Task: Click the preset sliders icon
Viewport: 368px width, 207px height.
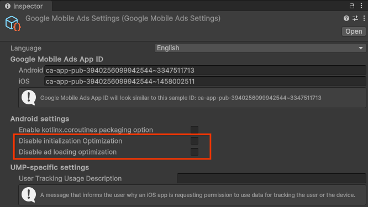Action: pos(355,18)
